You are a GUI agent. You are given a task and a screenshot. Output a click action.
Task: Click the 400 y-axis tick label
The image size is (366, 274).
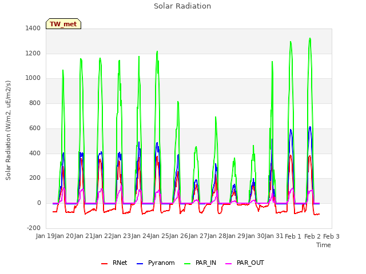tap(35, 153)
